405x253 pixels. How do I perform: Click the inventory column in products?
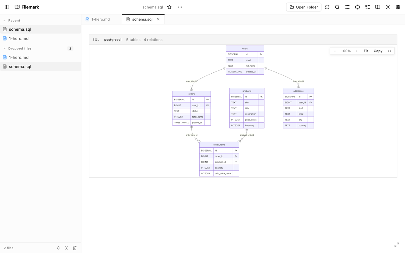[x=250, y=126]
